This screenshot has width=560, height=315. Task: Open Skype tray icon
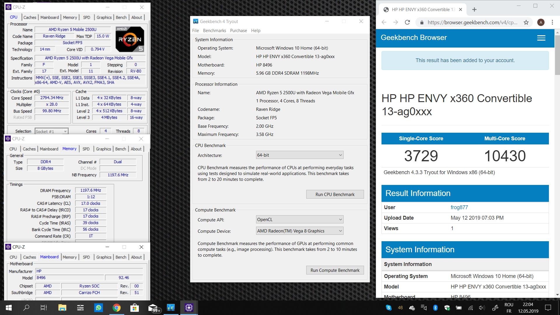coord(388,308)
